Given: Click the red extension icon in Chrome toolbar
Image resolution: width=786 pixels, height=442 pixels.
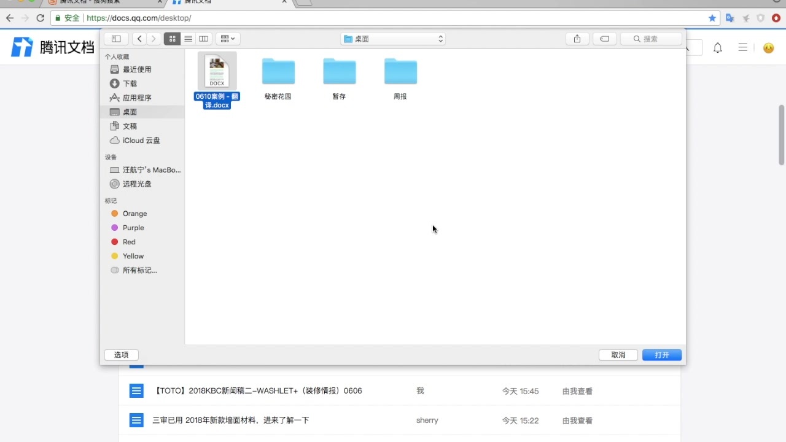Looking at the screenshot, I should coord(776,18).
